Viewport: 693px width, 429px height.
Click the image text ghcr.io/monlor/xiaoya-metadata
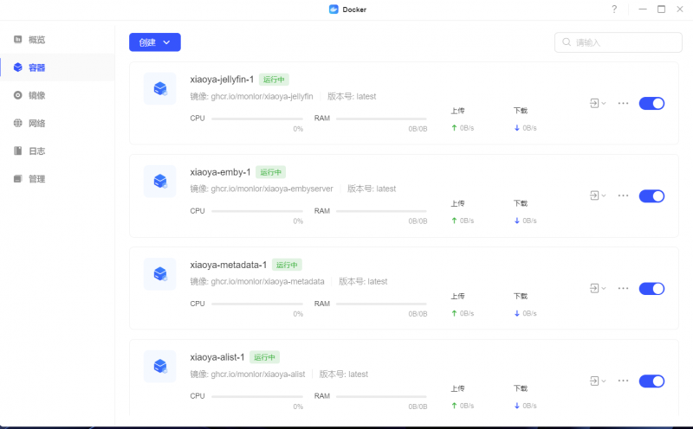(268, 282)
